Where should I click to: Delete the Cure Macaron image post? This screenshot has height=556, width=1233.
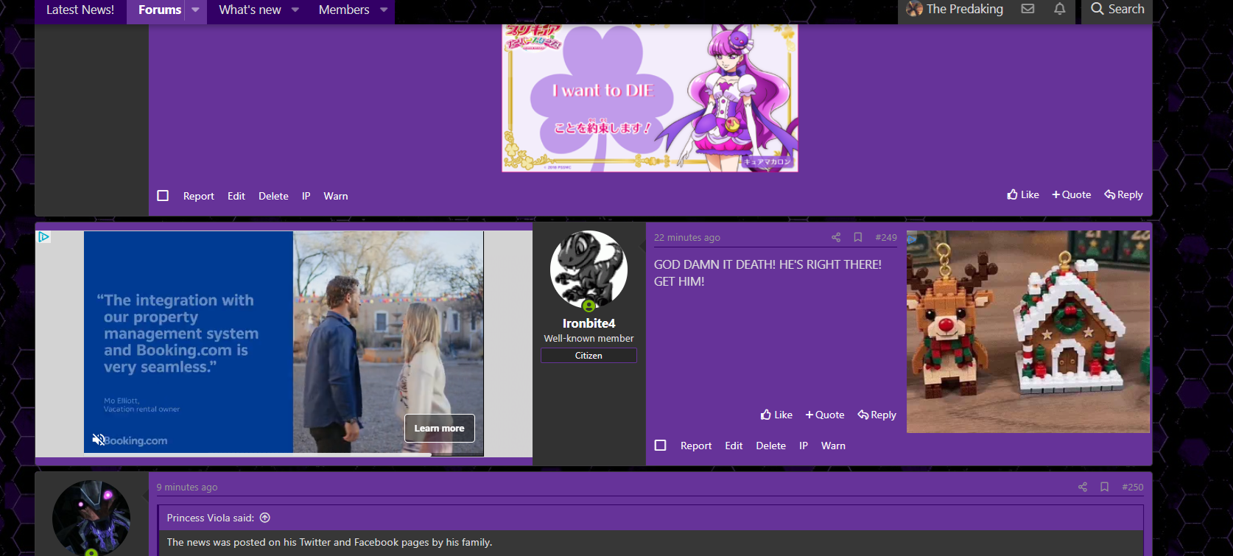click(273, 196)
